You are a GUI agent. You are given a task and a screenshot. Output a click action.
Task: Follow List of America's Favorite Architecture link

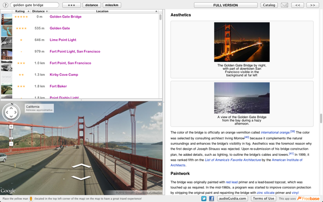click(233, 160)
